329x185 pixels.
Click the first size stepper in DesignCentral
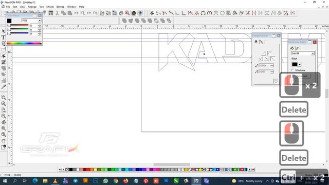click(x=272, y=66)
